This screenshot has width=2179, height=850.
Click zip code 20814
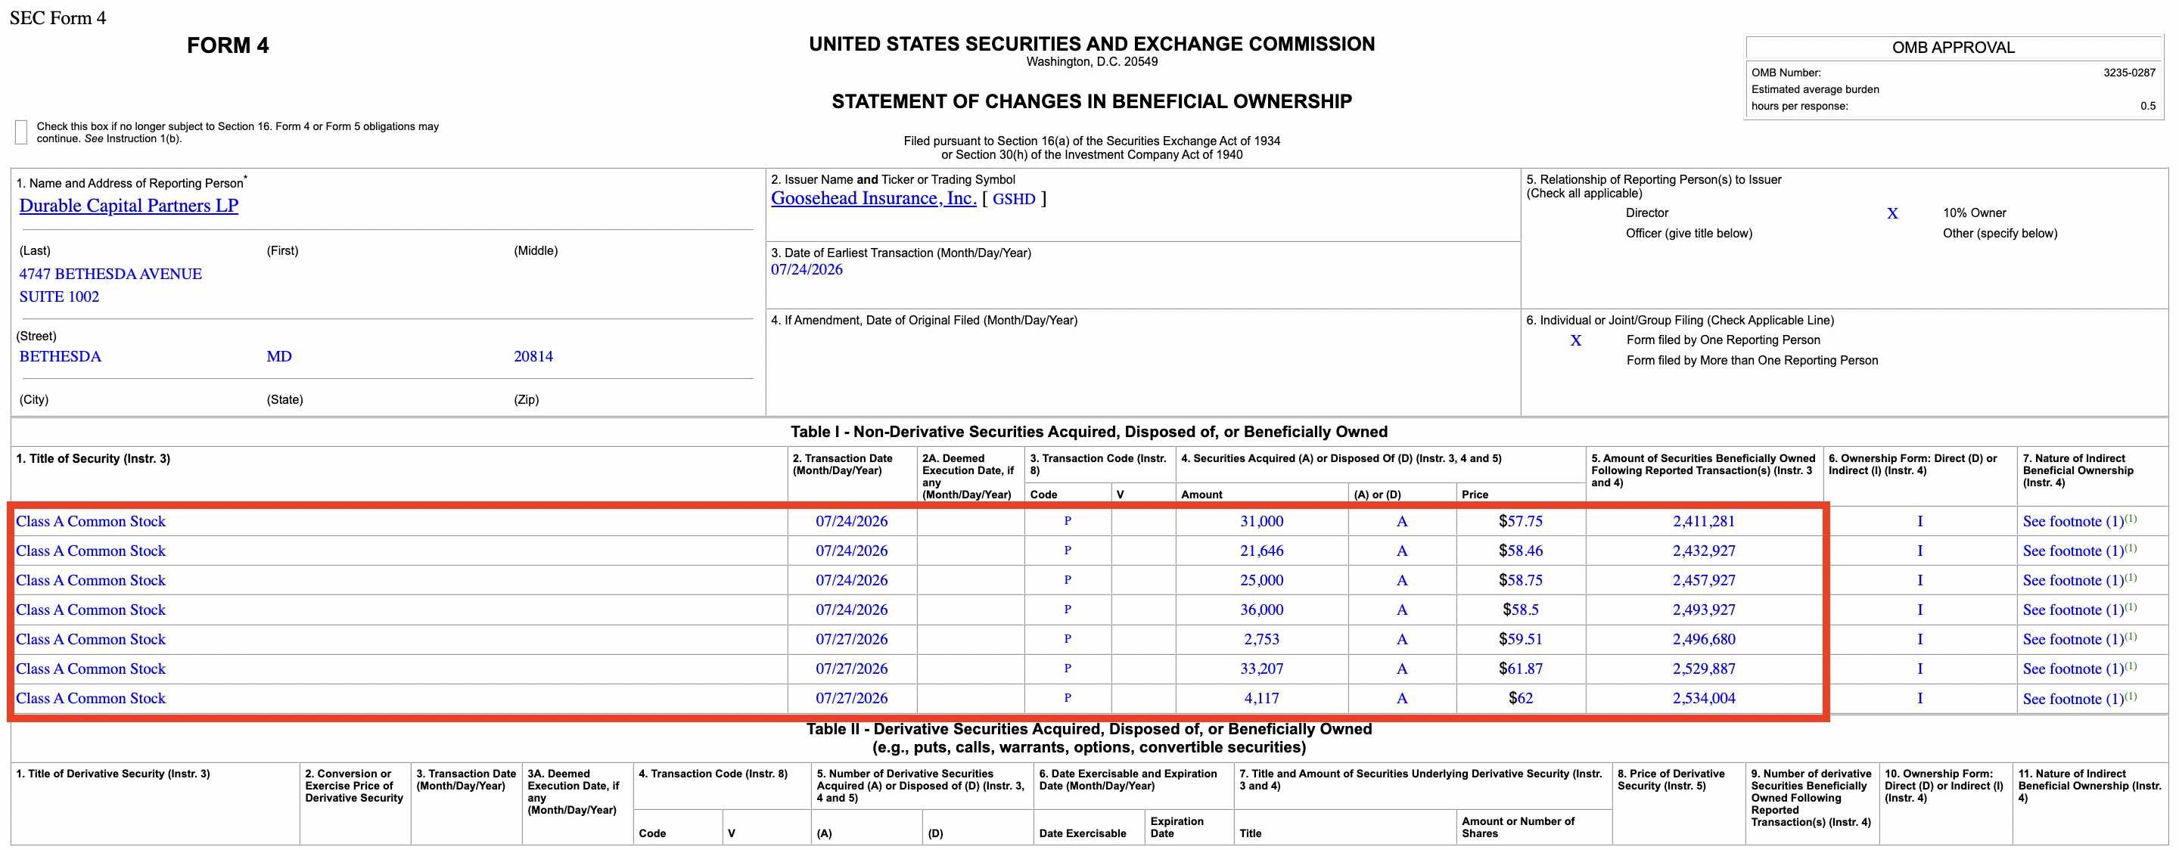(533, 356)
